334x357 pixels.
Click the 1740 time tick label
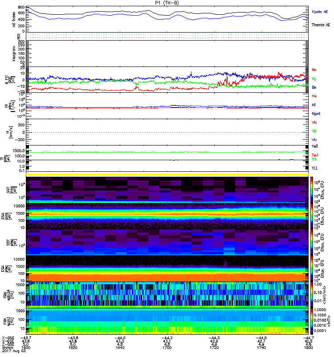click(261, 348)
